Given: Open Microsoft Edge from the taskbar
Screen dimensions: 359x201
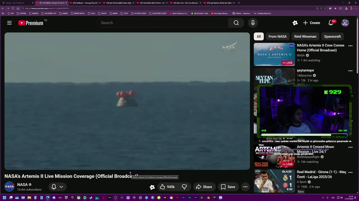Looking at the screenshot, I should coord(48,198).
